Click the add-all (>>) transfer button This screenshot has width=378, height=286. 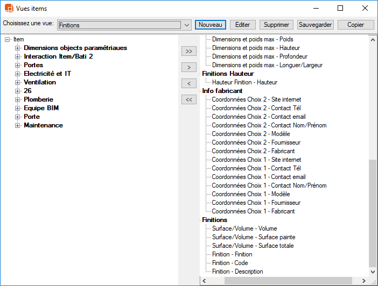tap(188, 51)
